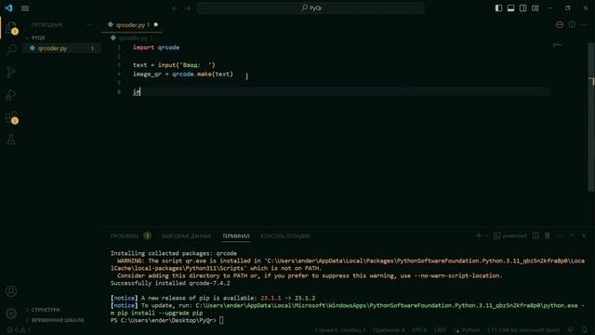
Task: Select the 3.11.3 64-bit Python interpreter
Action: coord(522,330)
